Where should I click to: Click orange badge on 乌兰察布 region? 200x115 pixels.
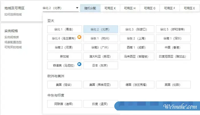coord(79,37)
